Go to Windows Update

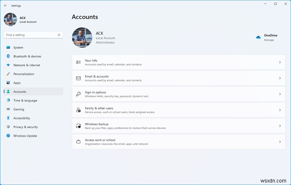33,136
